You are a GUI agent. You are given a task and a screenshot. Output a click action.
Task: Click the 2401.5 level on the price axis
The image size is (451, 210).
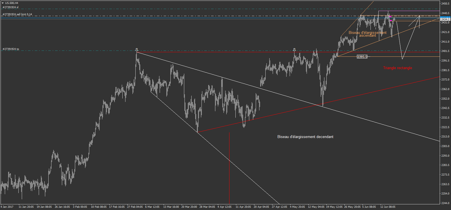click(x=445, y=51)
